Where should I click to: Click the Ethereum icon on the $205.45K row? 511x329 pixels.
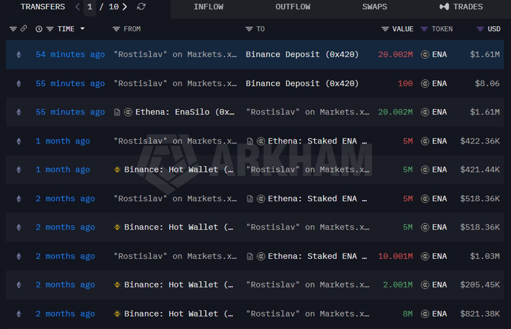point(19,285)
